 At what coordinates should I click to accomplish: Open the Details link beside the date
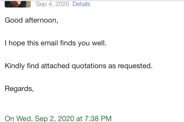(81, 4)
